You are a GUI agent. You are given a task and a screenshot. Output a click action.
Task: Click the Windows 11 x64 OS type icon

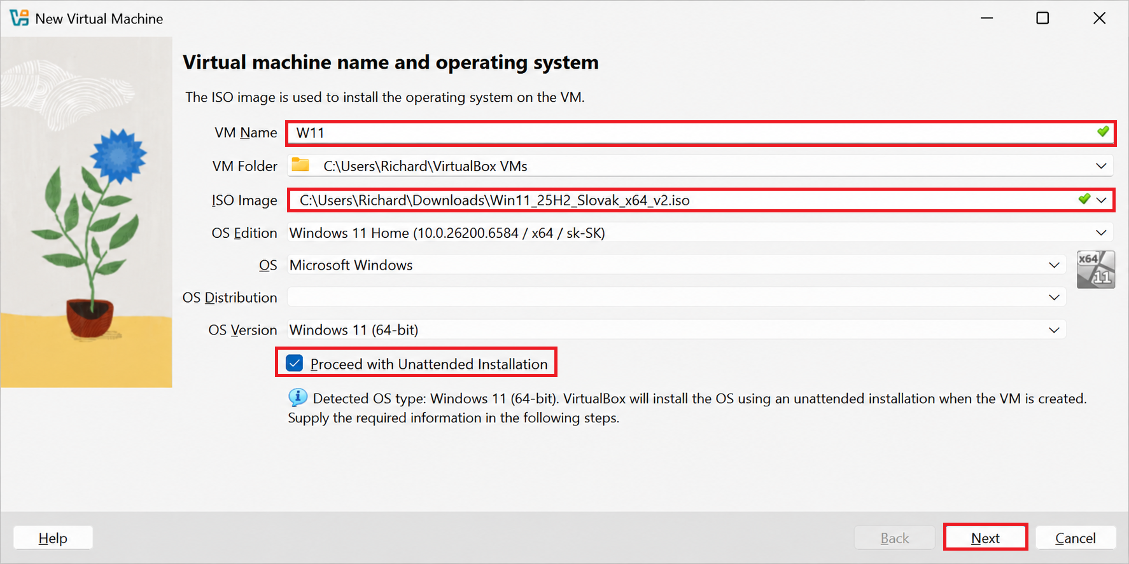pyautogui.click(x=1095, y=270)
